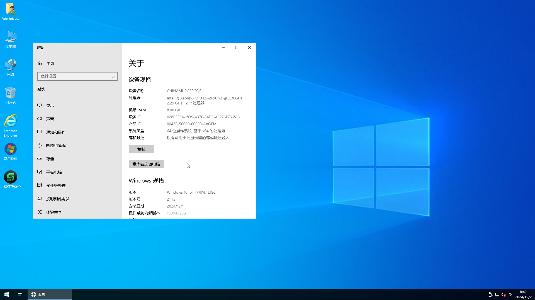The image size is (535, 300).
Task: Click the search magnifier in 查找设置 box
Action: (x=113, y=76)
